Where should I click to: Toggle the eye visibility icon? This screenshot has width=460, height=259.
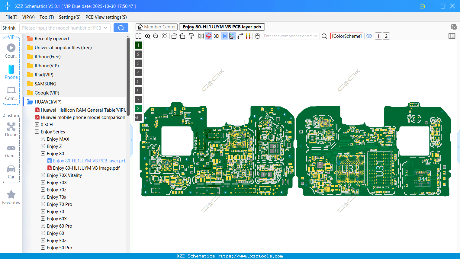(x=369, y=36)
